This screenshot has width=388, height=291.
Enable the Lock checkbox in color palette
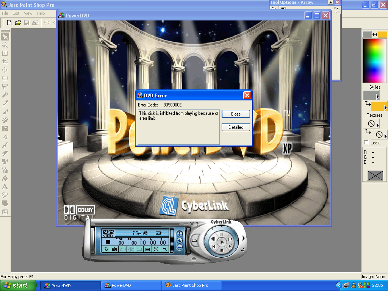[366, 143]
